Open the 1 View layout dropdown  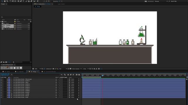pos(85,69)
